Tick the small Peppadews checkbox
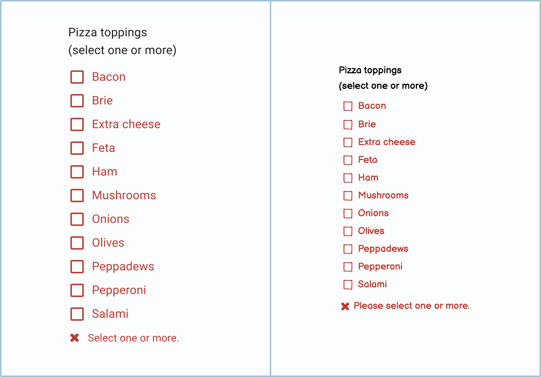 point(348,249)
